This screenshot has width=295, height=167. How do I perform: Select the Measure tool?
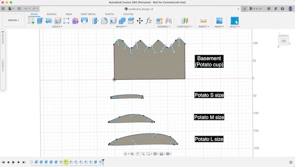pos(203,21)
